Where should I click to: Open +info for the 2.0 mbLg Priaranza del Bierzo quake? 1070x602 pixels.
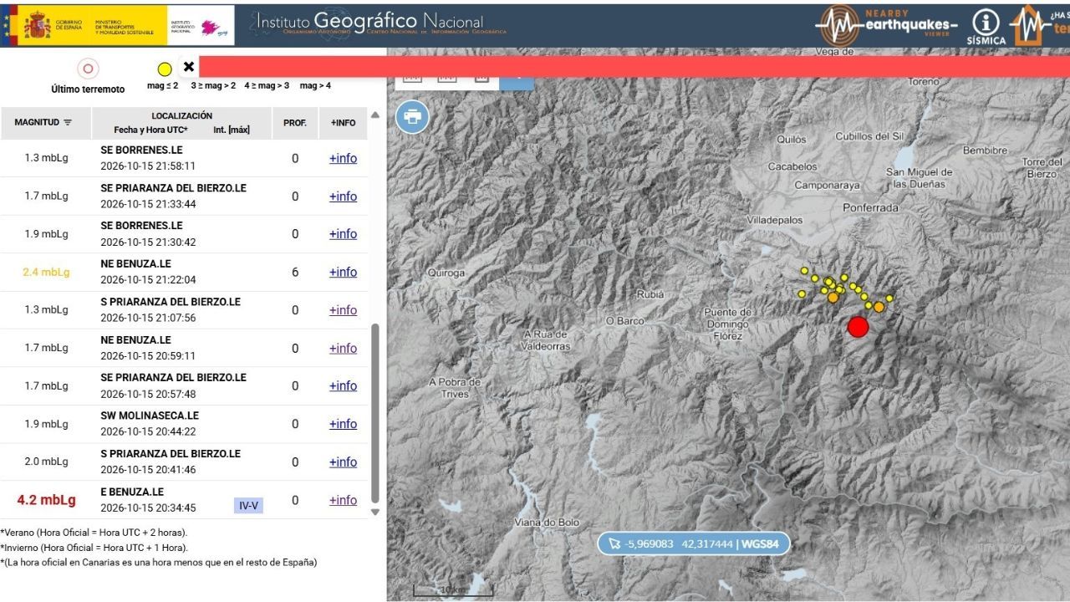pos(343,462)
